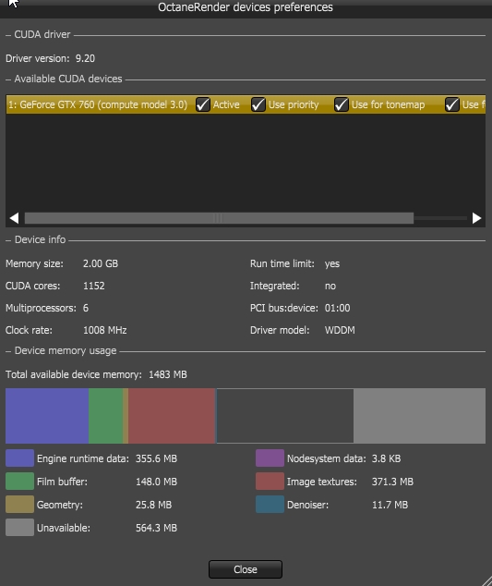
Task: Click the 25.8 MB geometry value
Action: pos(153,505)
